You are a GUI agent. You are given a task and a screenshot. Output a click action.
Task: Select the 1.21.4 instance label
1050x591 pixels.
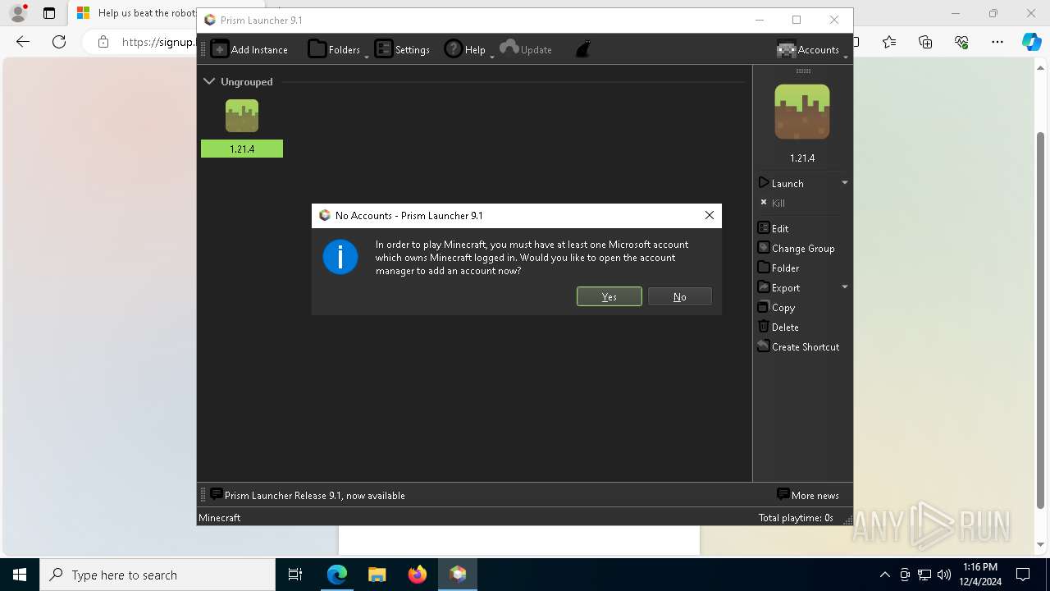[242, 149]
